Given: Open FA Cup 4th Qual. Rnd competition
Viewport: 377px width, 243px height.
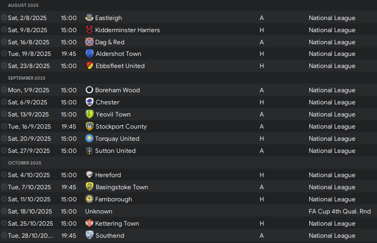Looking at the screenshot, I should click(340, 211).
